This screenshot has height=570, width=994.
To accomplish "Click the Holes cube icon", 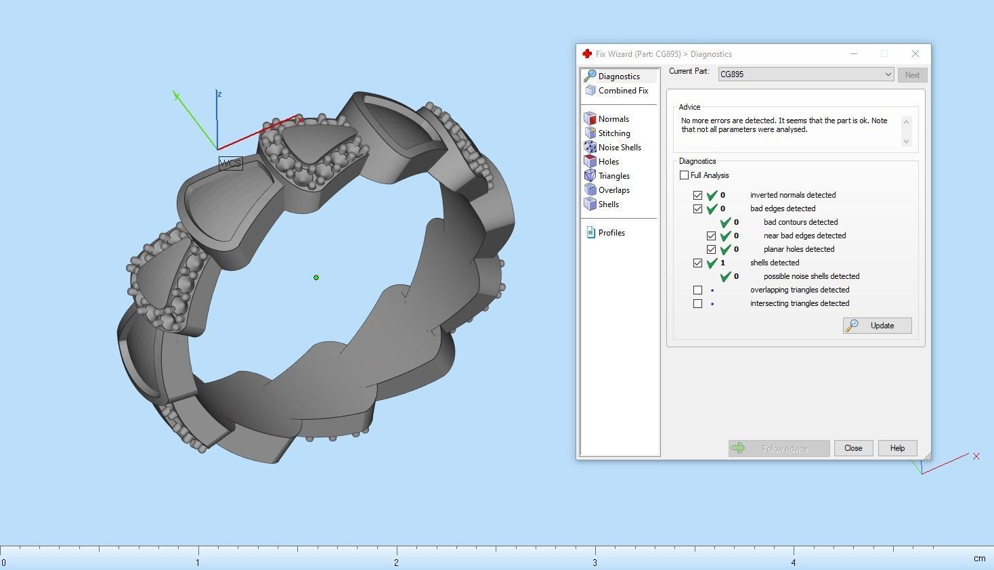I will [x=590, y=161].
